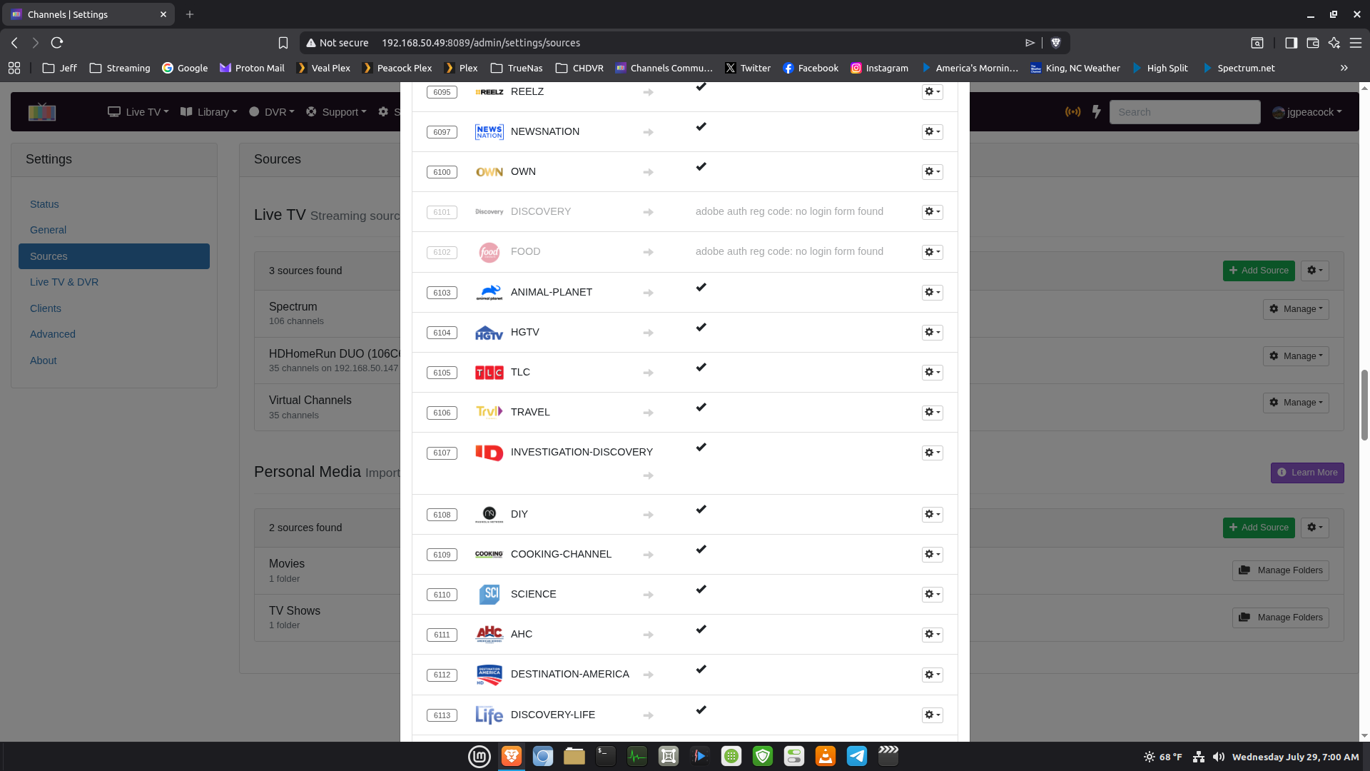Click Manage Folders for Movies
Viewport: 1370px width, 771px height.
(x=1281, y=570)
